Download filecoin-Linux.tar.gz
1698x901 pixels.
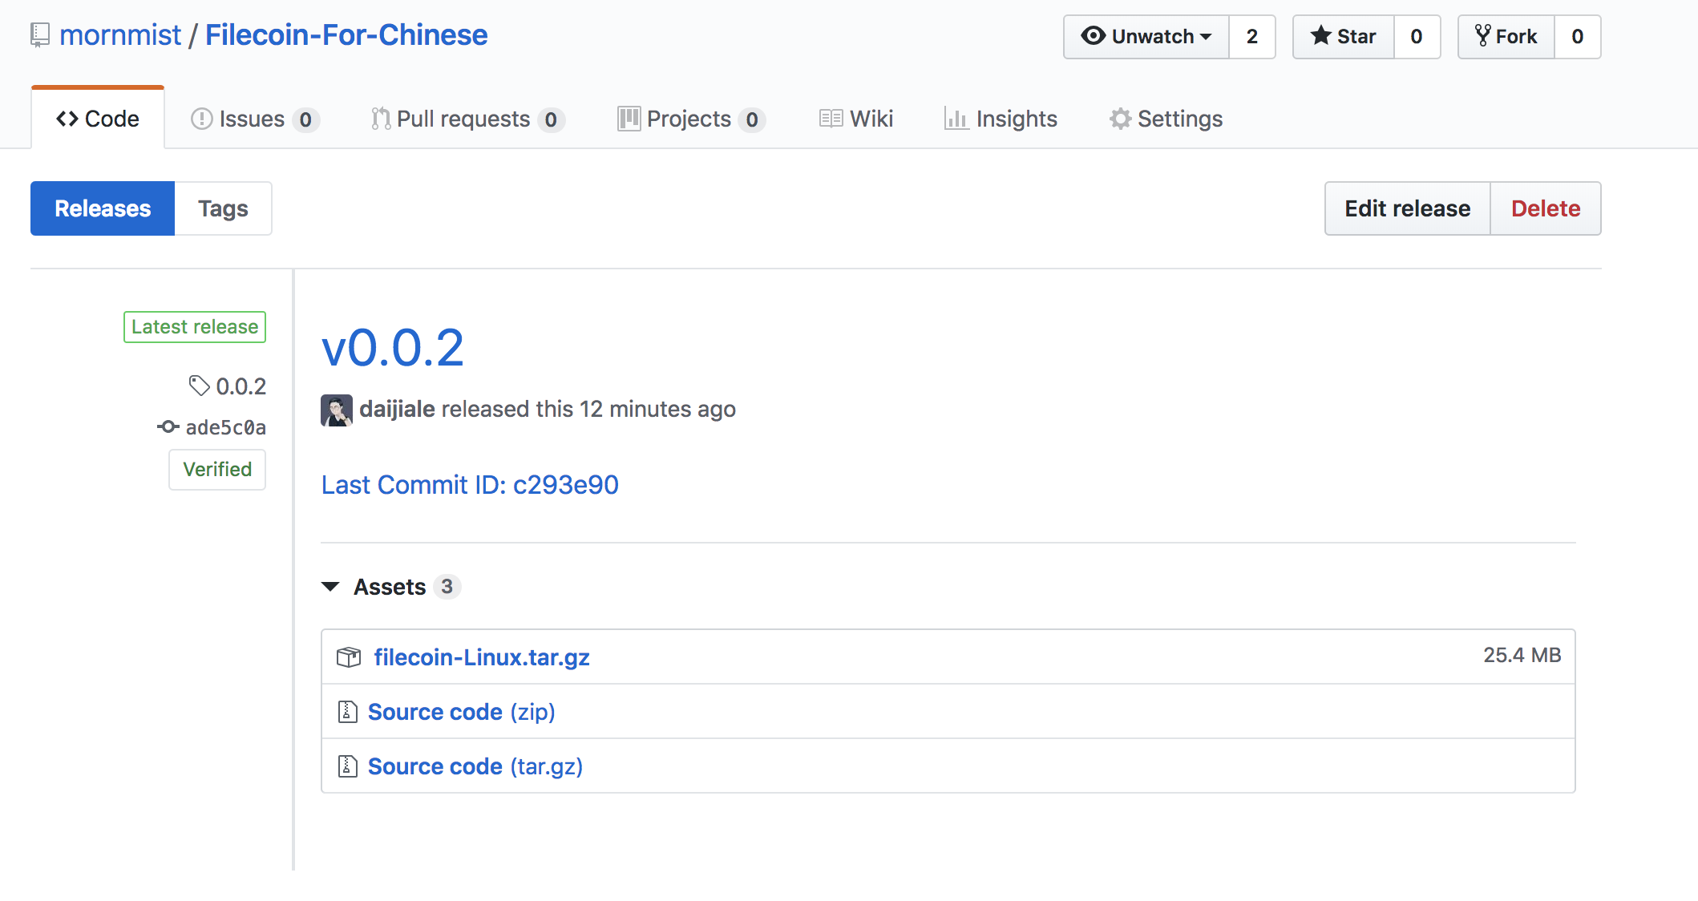click(482, 657)
